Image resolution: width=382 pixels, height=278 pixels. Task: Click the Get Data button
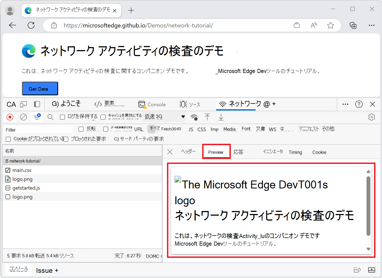tap(40, 89)
